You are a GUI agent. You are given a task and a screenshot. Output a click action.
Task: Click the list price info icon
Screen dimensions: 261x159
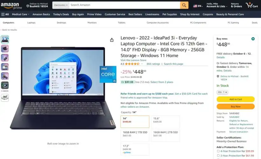click(x=141, y=77)
